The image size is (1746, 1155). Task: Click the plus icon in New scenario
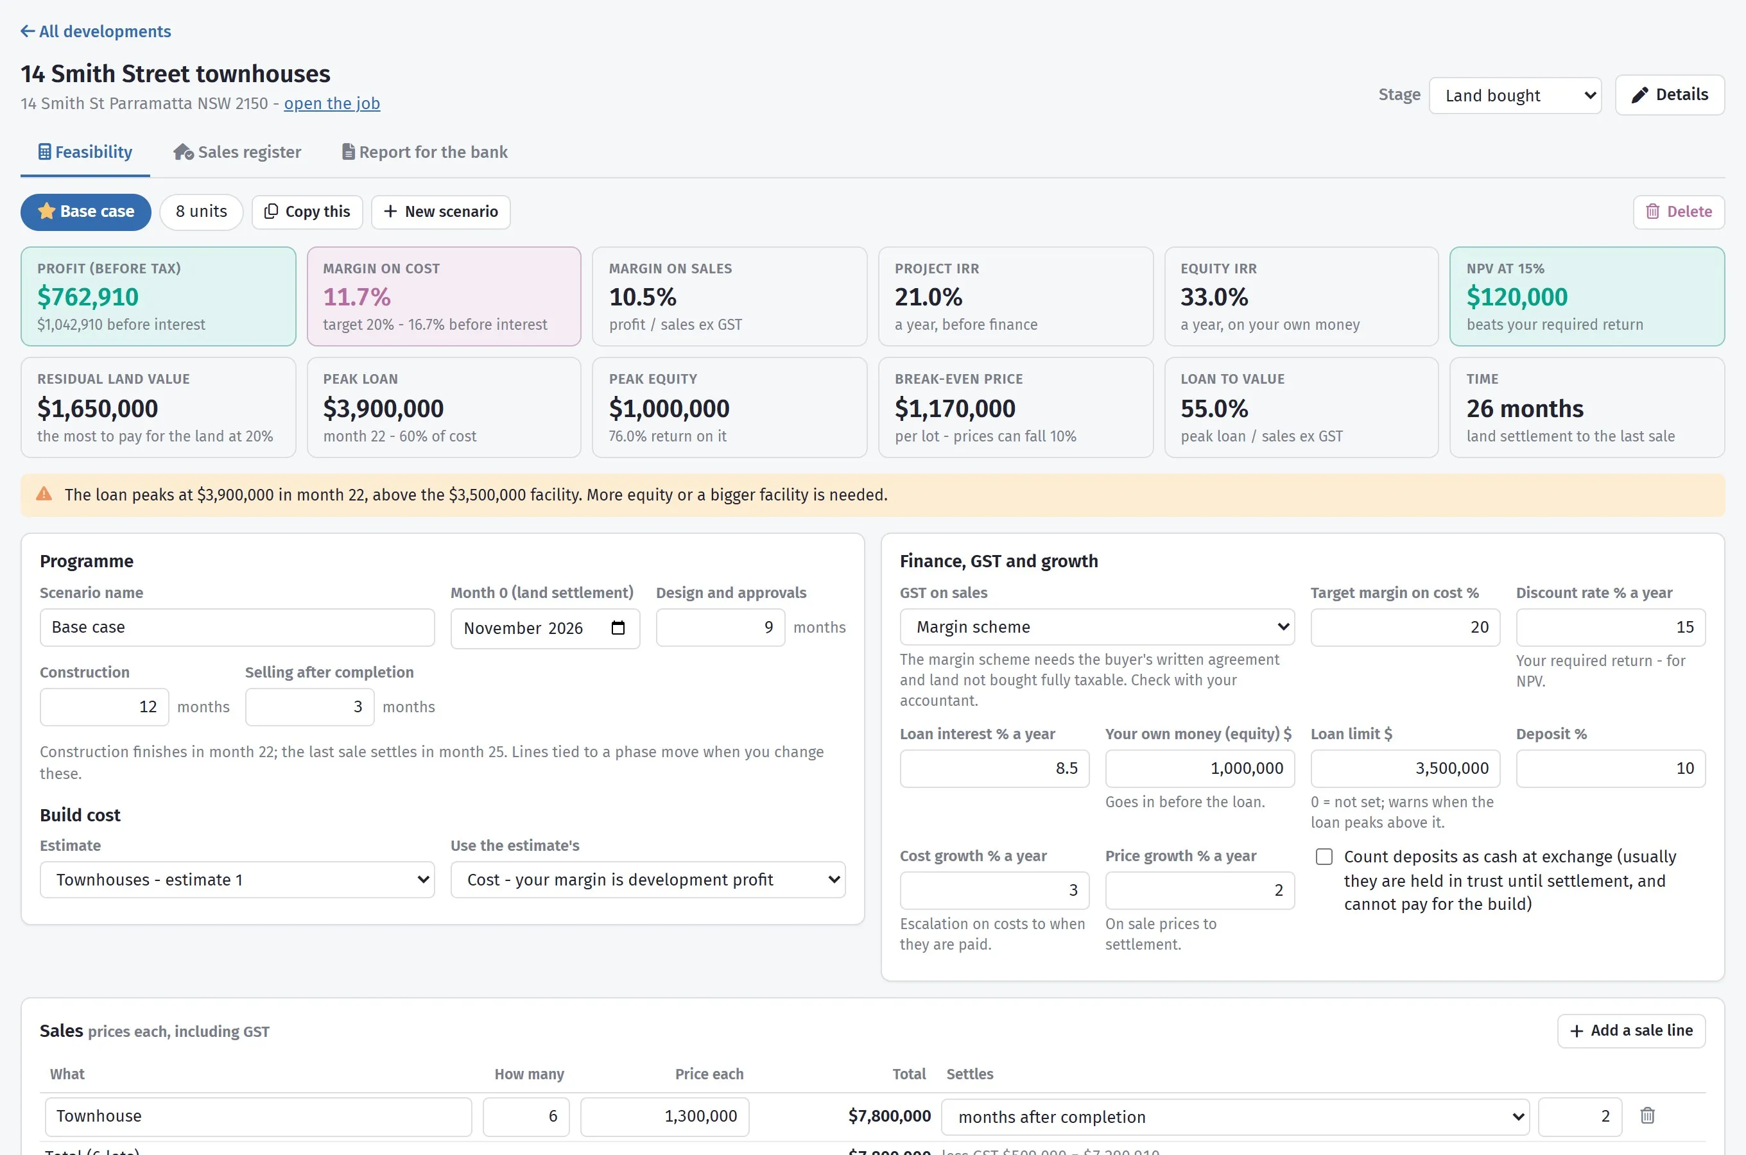390,211
